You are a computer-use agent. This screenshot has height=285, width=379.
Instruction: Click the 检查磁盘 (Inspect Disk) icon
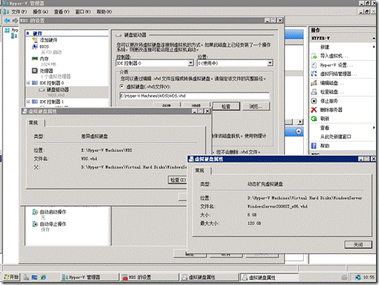[x=314, y=92]
